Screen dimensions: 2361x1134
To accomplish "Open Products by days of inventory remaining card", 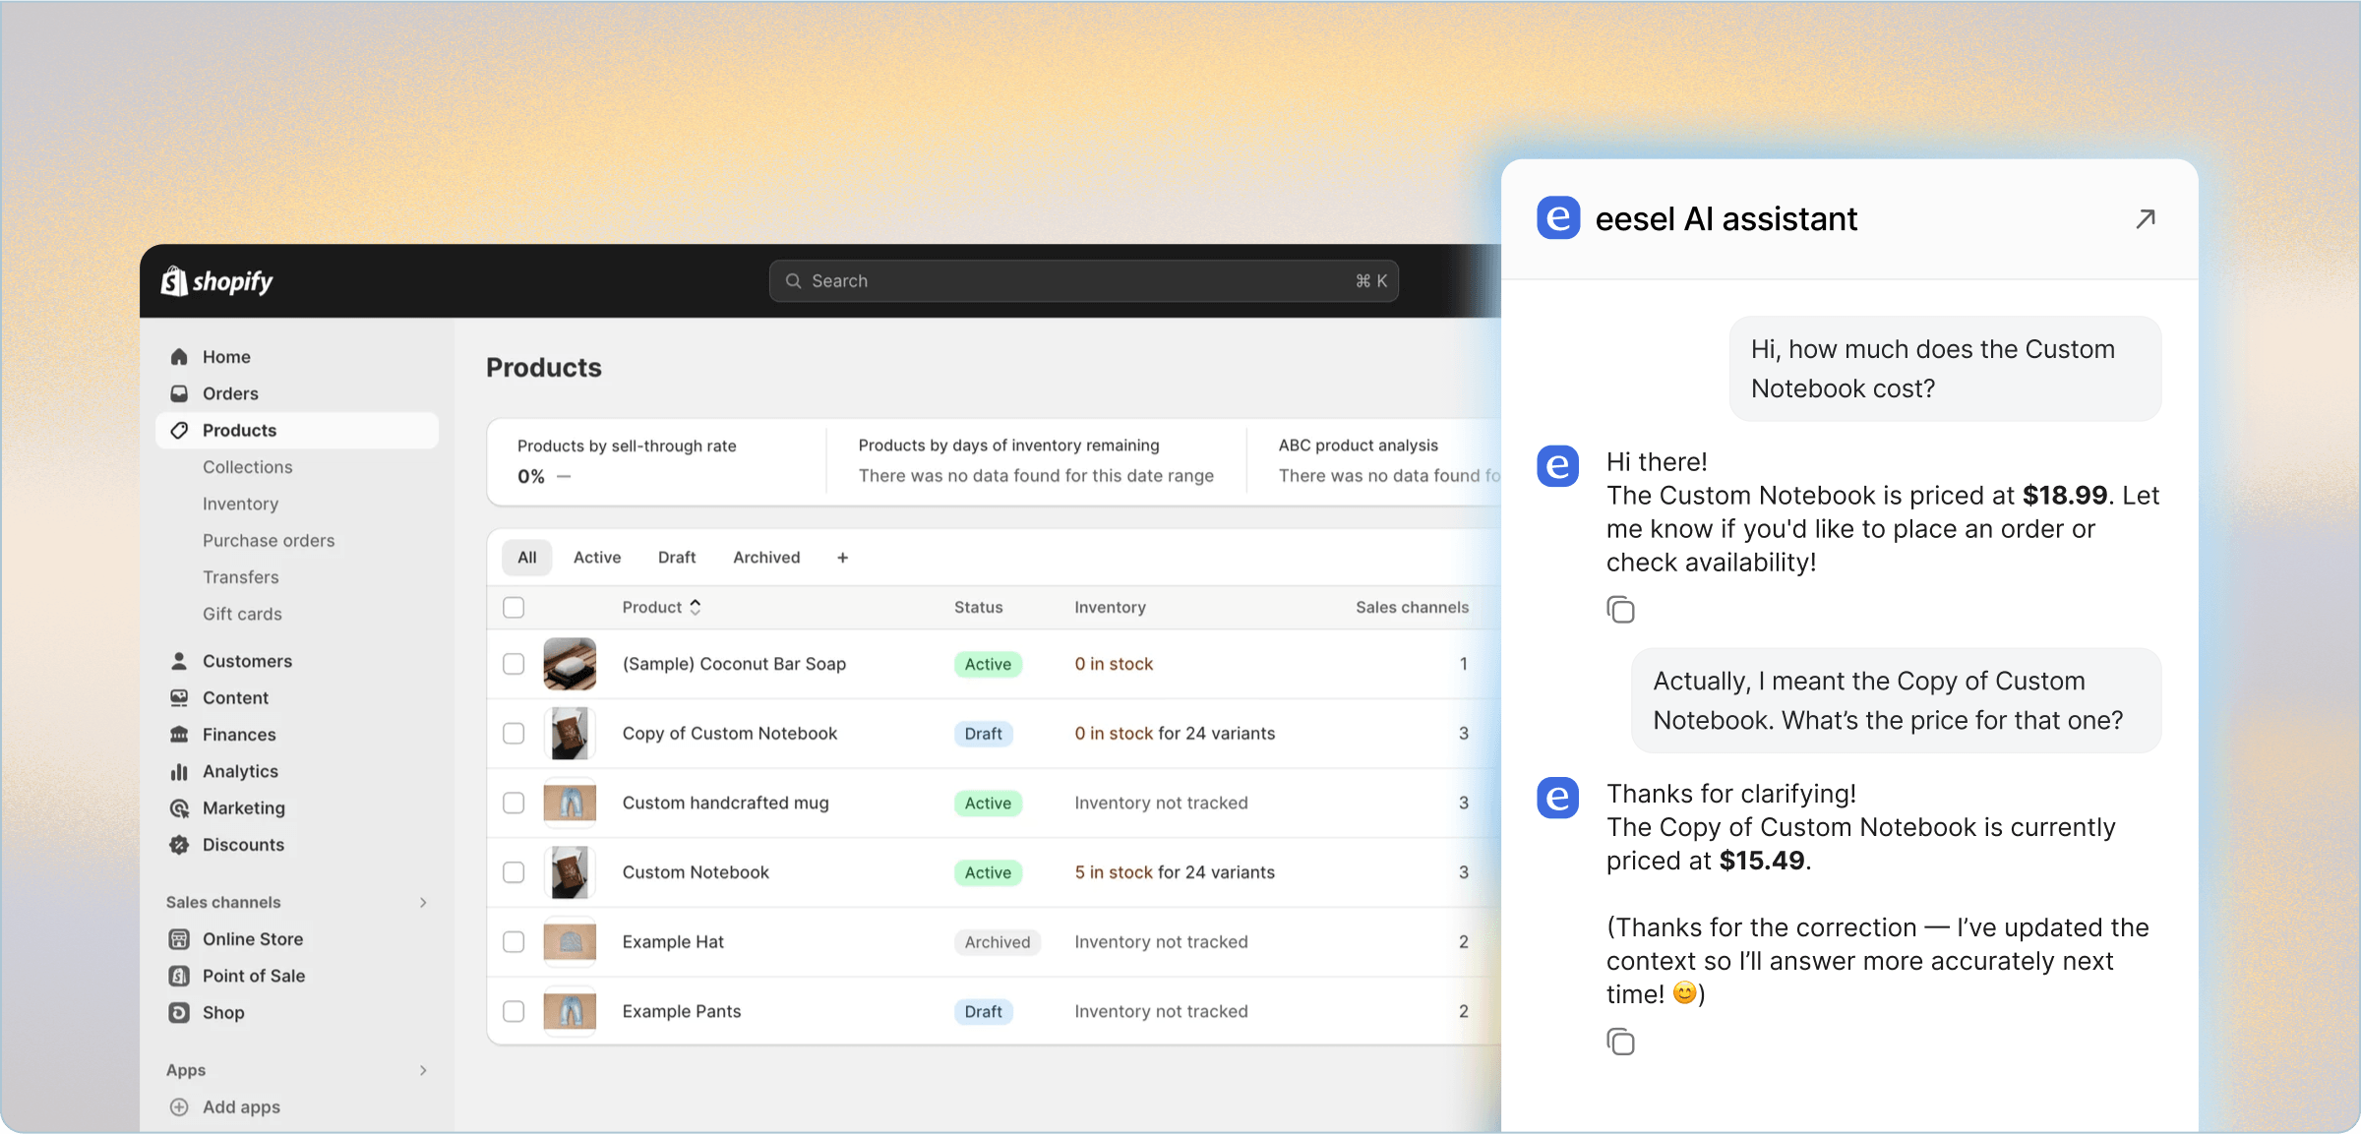I will (1036, 461).
